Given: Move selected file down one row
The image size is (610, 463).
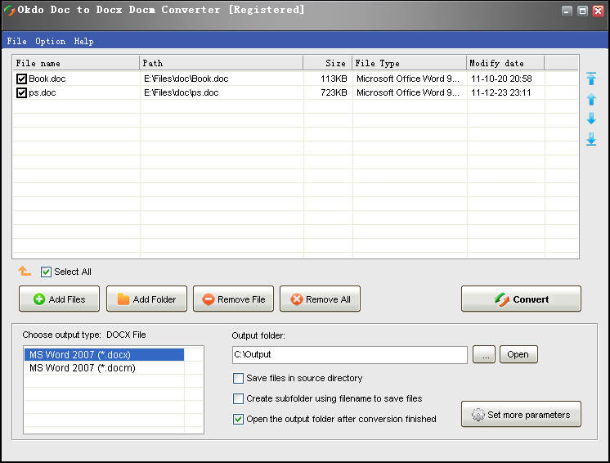Looking at the screenshot, I should click(x=591, y=119).
